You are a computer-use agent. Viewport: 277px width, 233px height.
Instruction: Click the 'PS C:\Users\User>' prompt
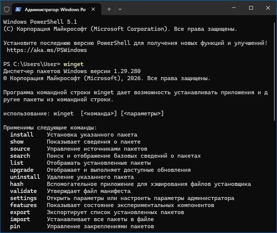click(x=32, y=64)
